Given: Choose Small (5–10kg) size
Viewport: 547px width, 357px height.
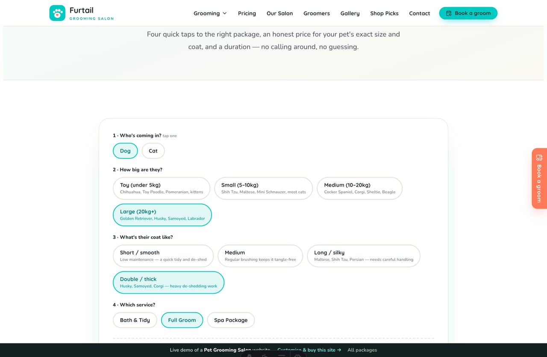Looking at the screenshot, I should pyautogui.click(x=264, y=188).
